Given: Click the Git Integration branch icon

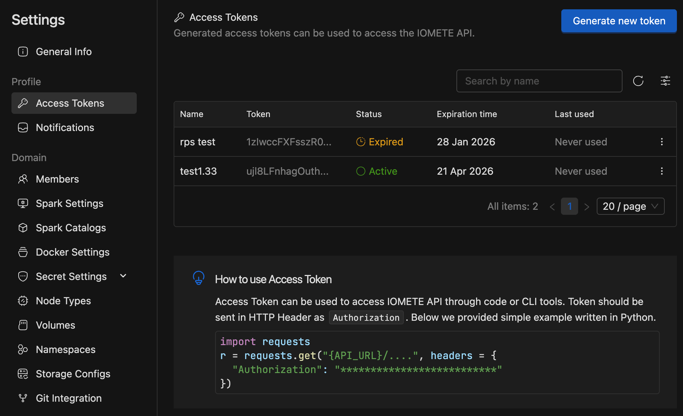Looking at the screenshot, I should pyautogui.click(x=23, y=398).
